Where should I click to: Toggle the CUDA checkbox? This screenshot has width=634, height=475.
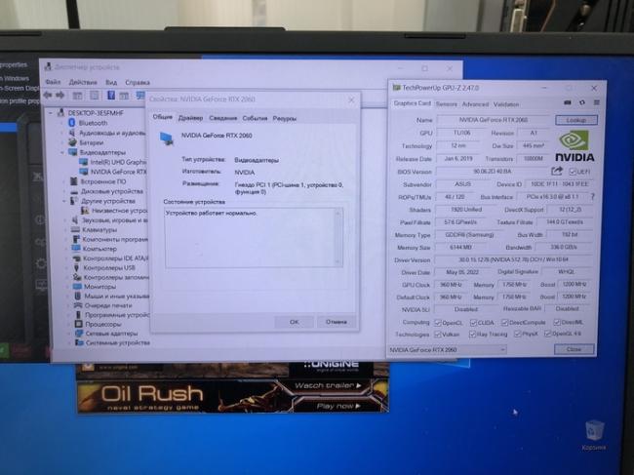click(475, 322)
